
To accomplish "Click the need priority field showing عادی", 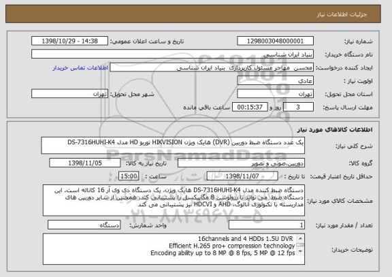I will coord(275,80).
